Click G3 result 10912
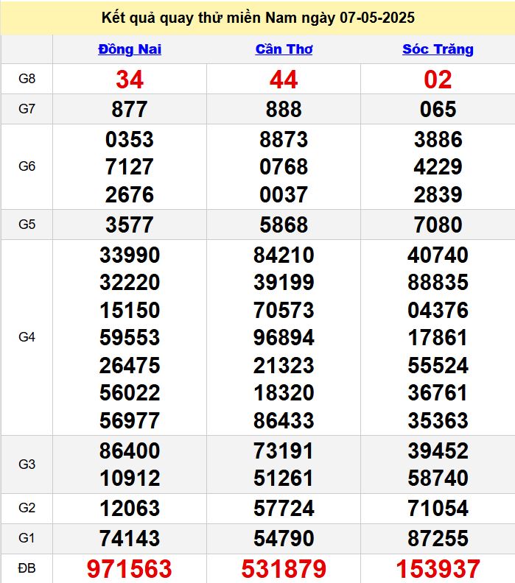Screen dimensions: 515x583 pos(130,478)
